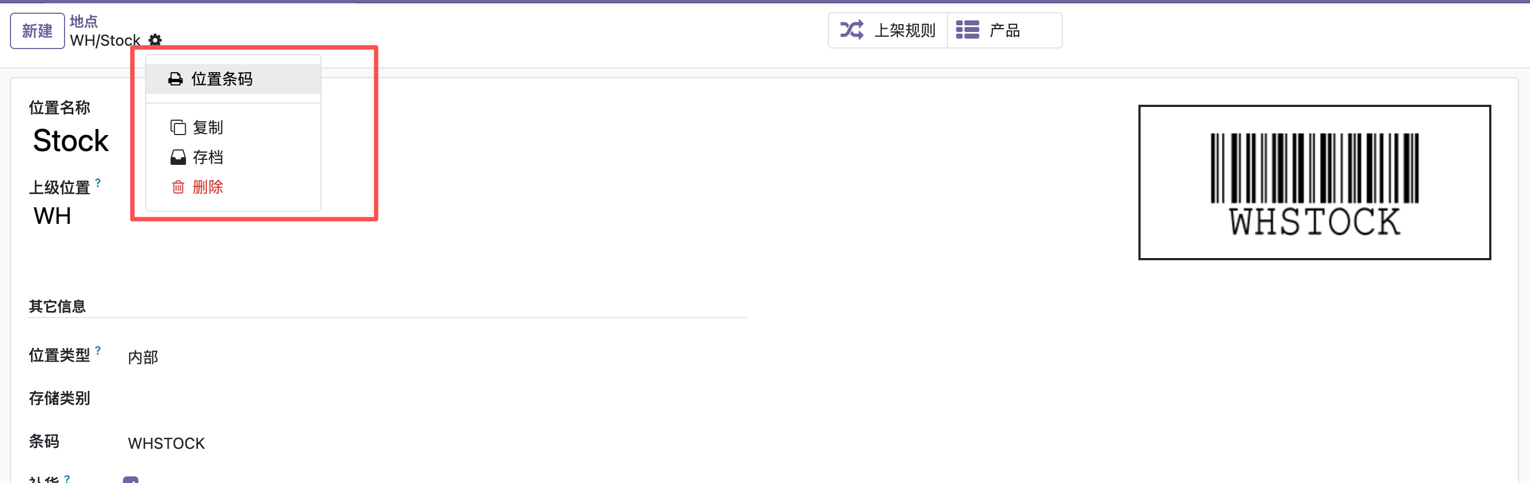Click the WH/Stock breadcrumb title
The width and height of the screenshot is (1530, 483).
[x=105, y=40]
